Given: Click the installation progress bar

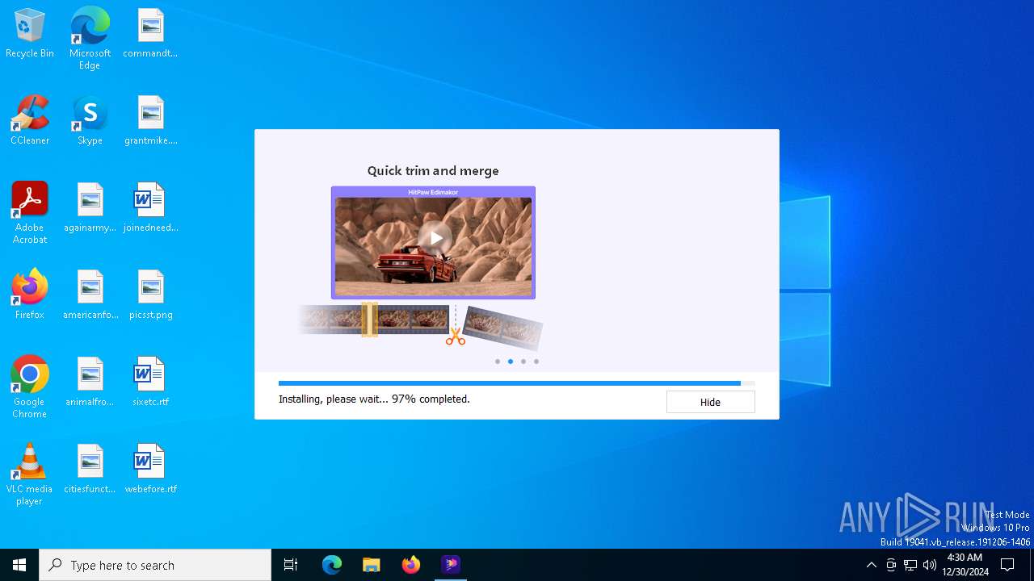Looking at the screenshot, I should click(x=516, y=383).
